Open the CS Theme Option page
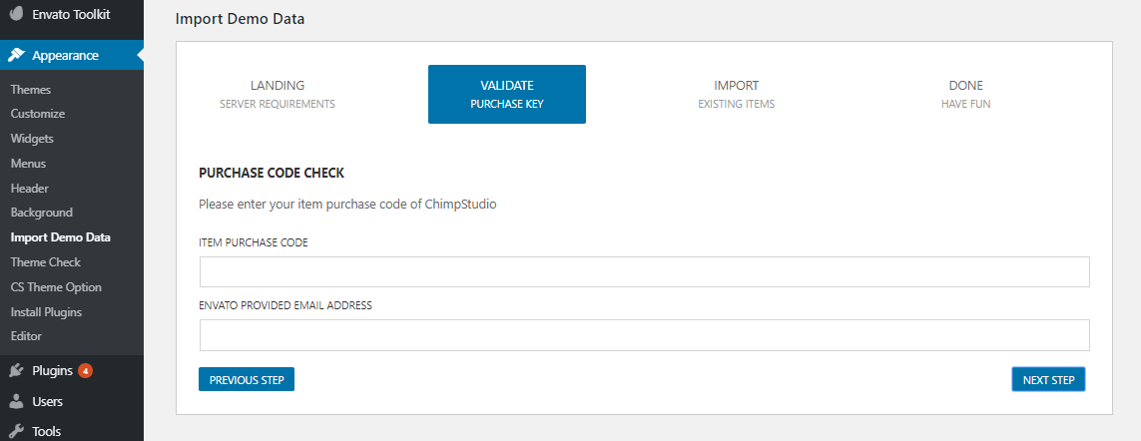The height and width of the screenshot is (441, 1141). pyautogui.click(x=56, y=287)
